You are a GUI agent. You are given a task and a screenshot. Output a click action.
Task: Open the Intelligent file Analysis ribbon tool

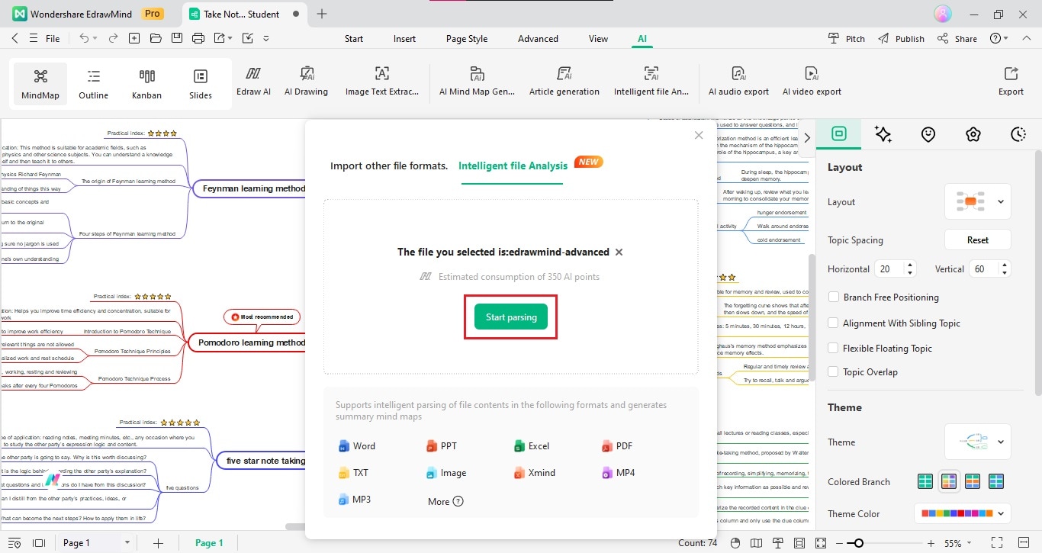click(651, 81)
